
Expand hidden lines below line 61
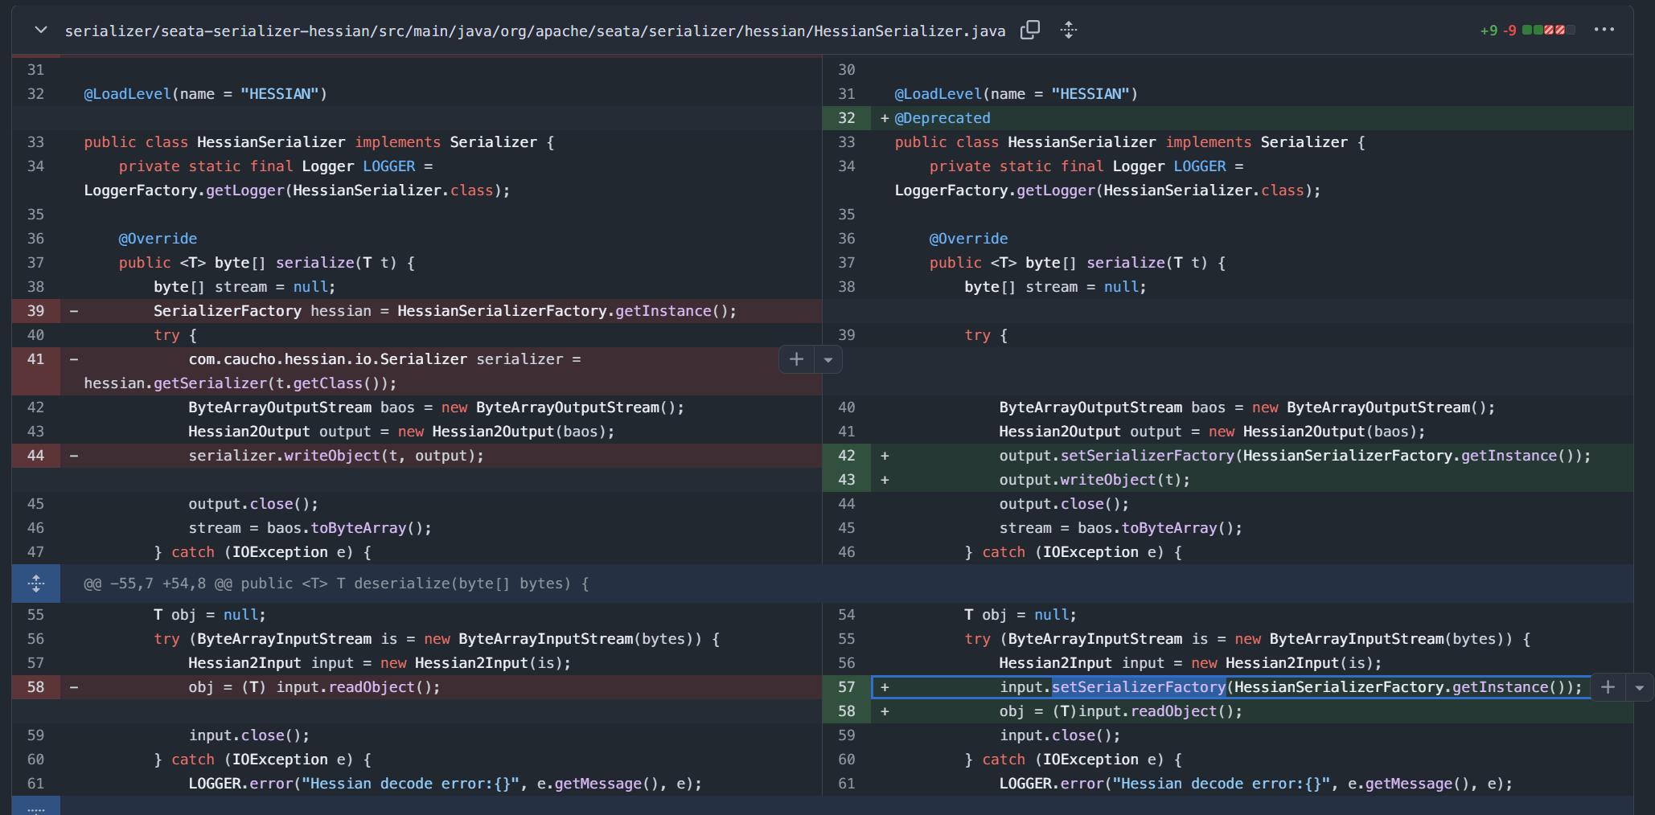[x=36, y=806]
